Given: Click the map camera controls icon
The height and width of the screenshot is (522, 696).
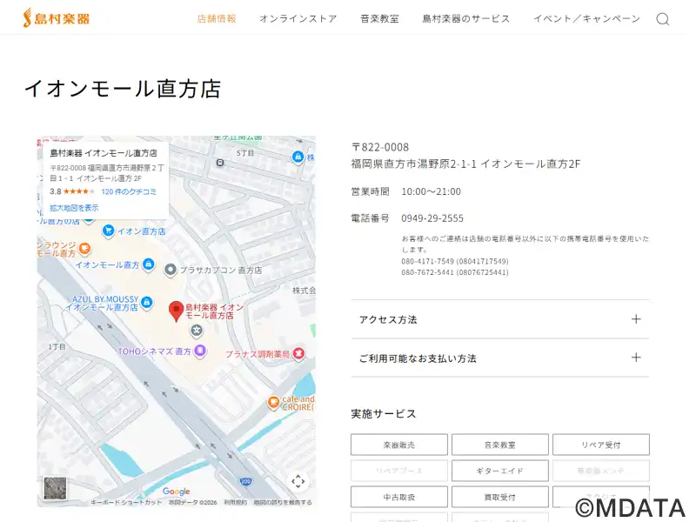Looking at the screenshot, I should point(298,481).
